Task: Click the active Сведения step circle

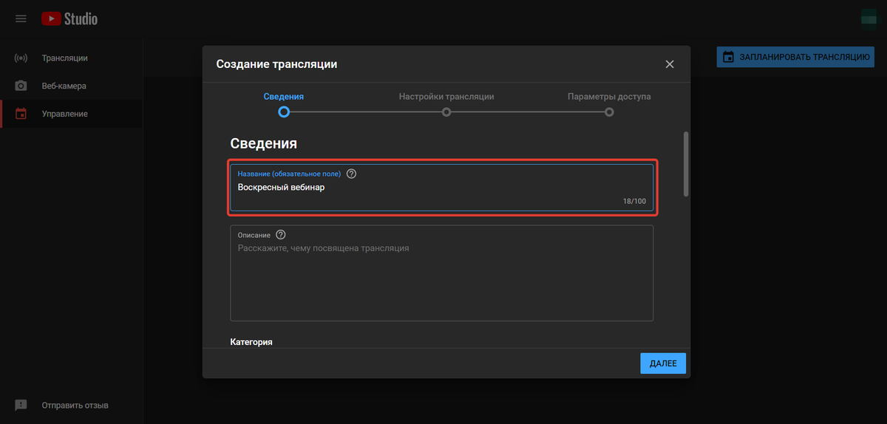Action: (x=283, y=112)
